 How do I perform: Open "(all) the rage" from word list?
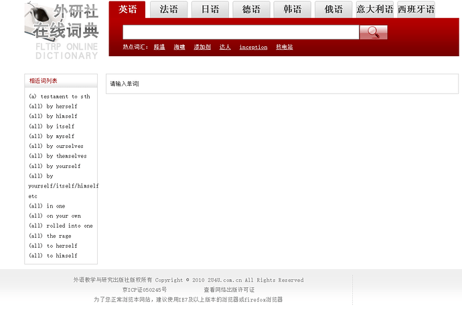click(x=50, y=236)
